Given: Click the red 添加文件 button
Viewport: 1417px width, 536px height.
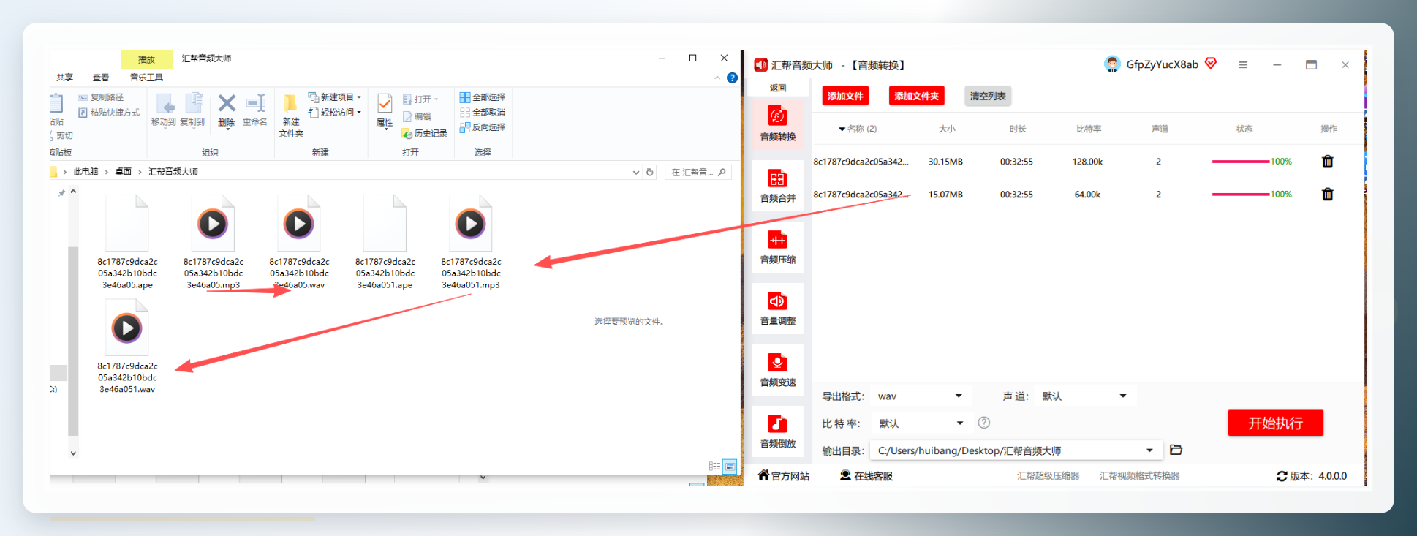Looking at the screenshot, I should click(x=845, y=96).
